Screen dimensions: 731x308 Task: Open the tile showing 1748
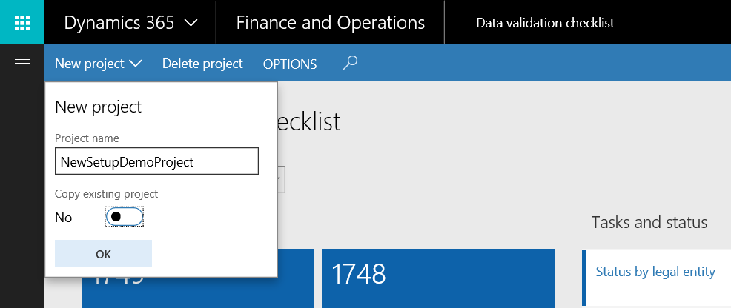coord(438,278)
